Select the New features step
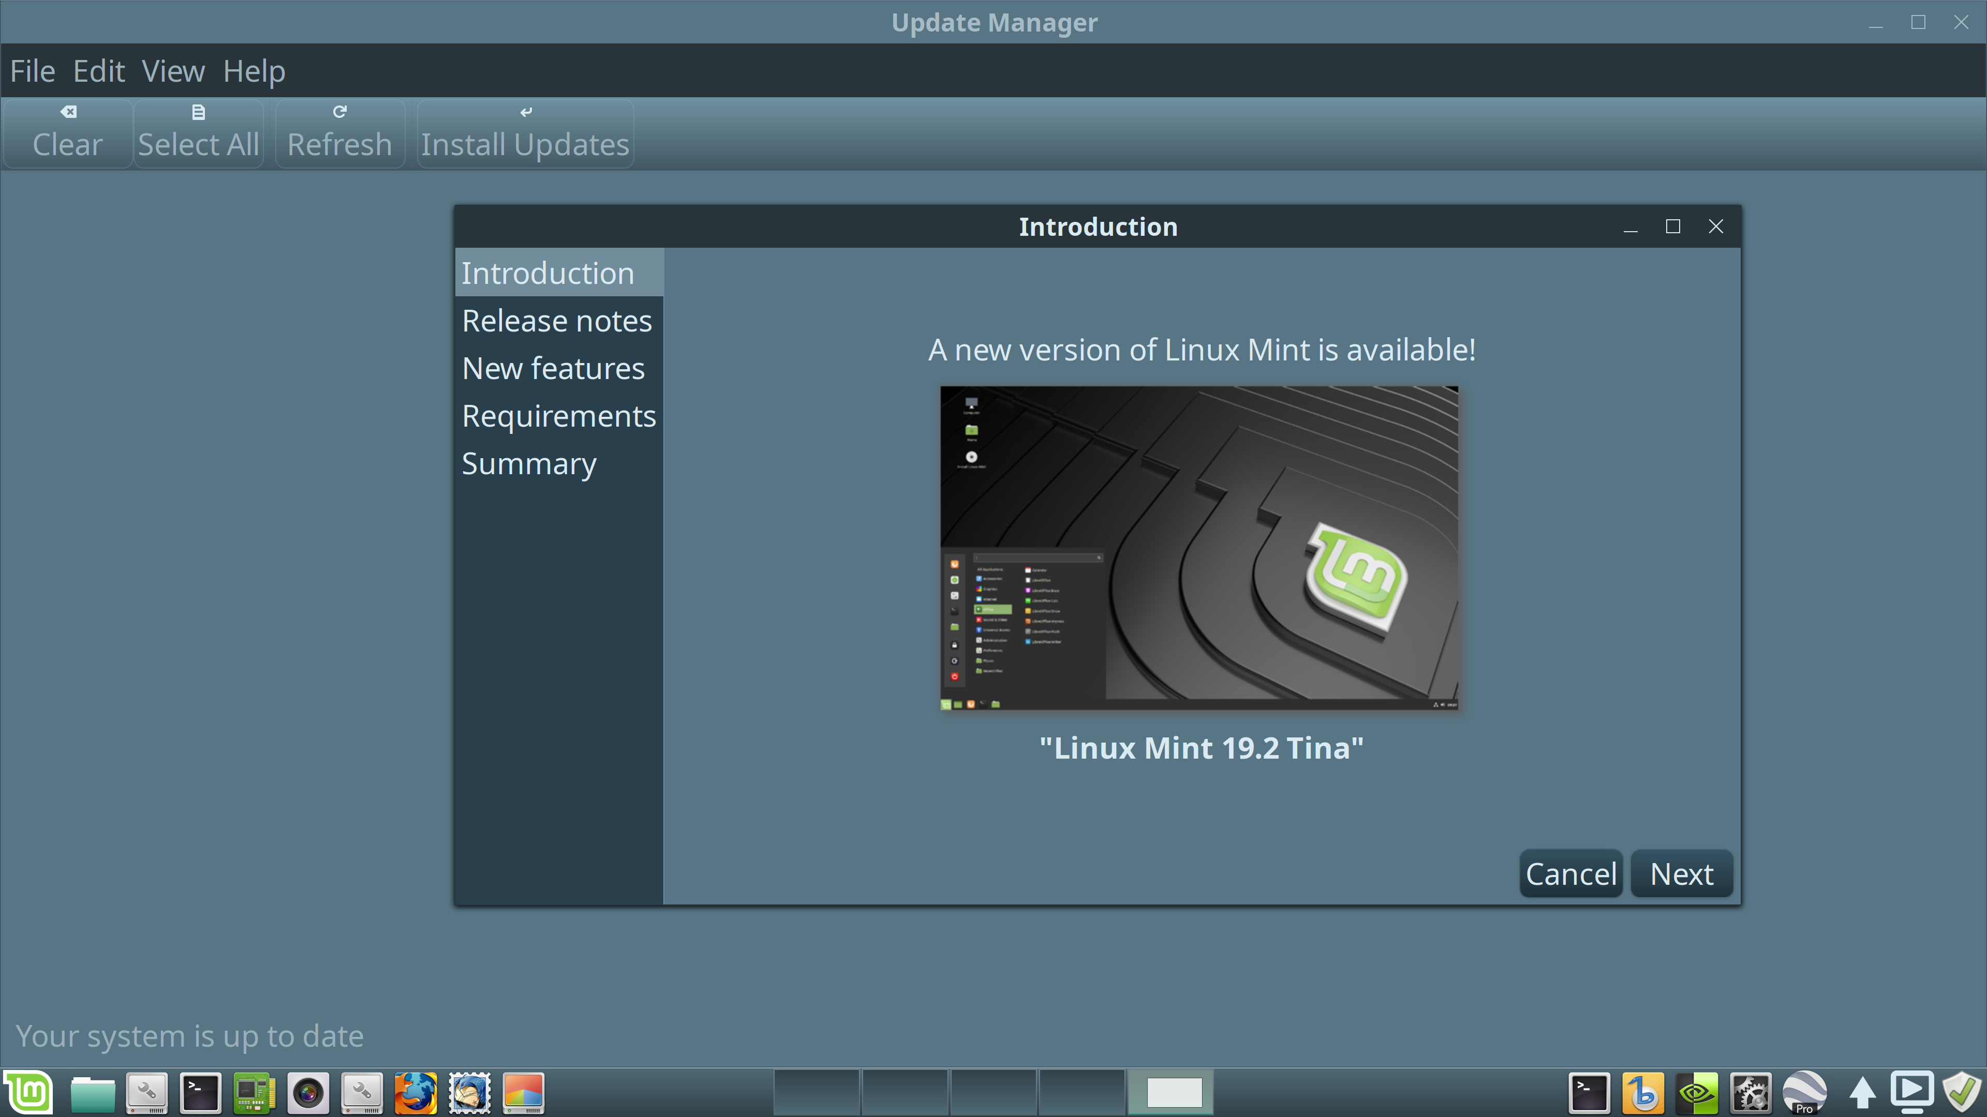The width and height of the screenshot is (1987, 1117). pos(559,369)
